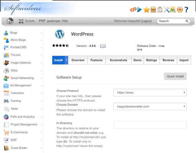
Task: Click the five-star rating display
Action: click(x=61, y=45)
